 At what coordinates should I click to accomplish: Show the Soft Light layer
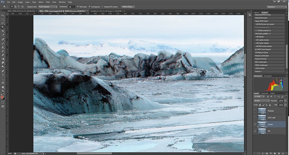(x=255, y=117)
